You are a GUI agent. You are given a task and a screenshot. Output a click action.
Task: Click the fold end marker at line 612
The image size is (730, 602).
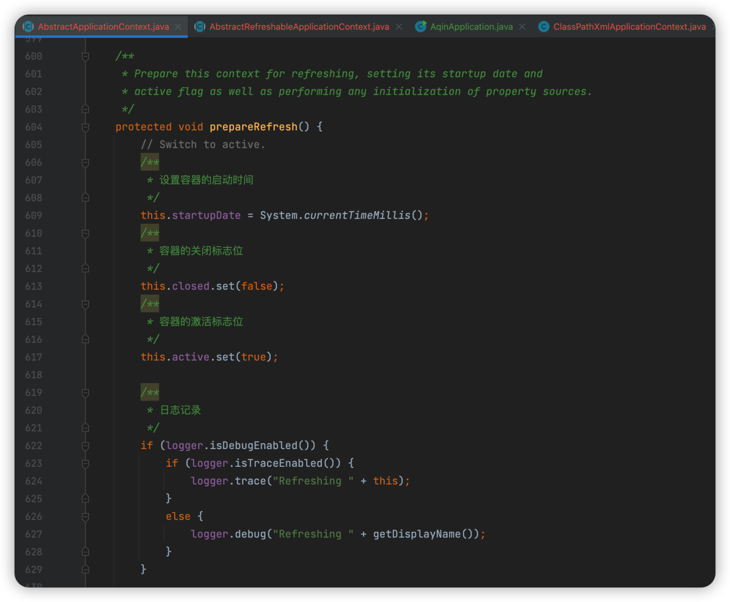(x=85, y=269)
